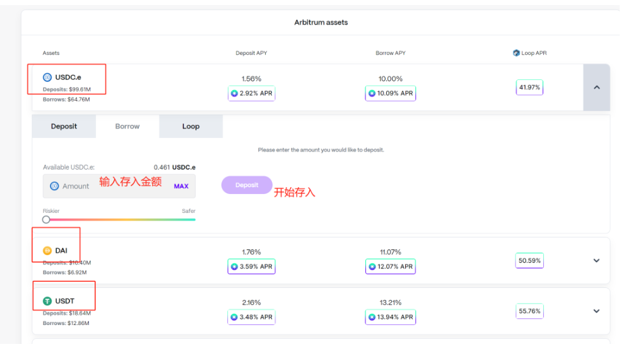Click the Deposit APY column header
This screenshot has width=643, height=349.
click(251, 53)
